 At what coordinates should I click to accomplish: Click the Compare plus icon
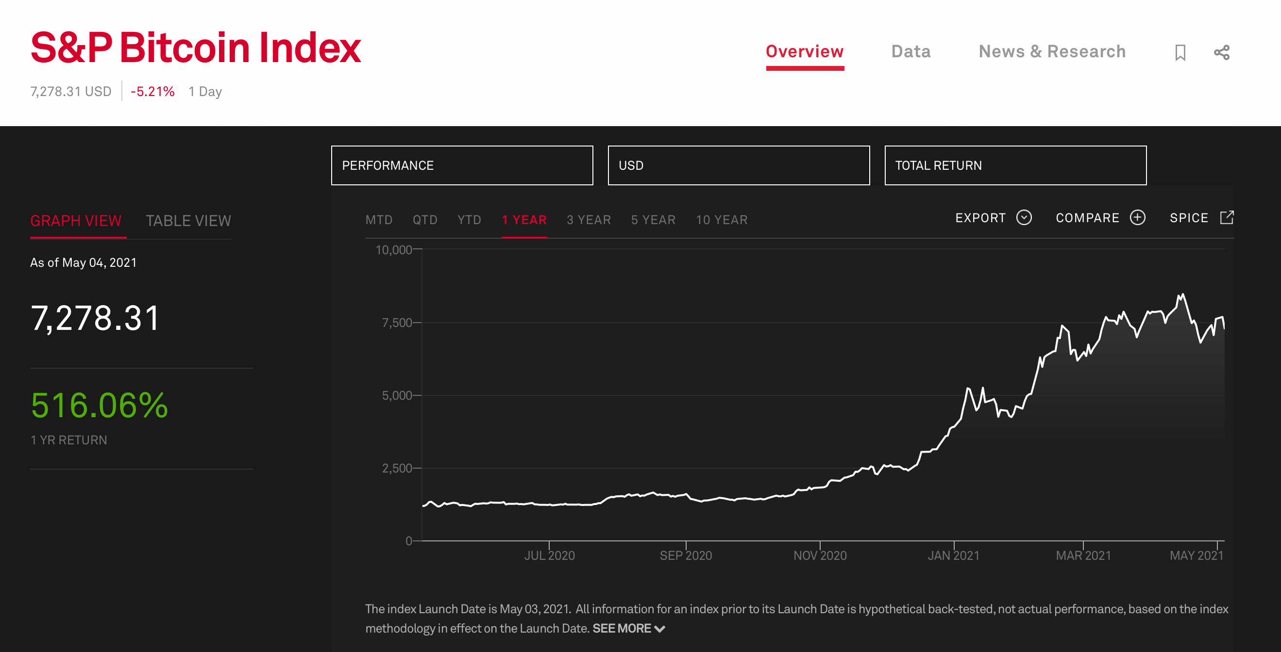1137,218
